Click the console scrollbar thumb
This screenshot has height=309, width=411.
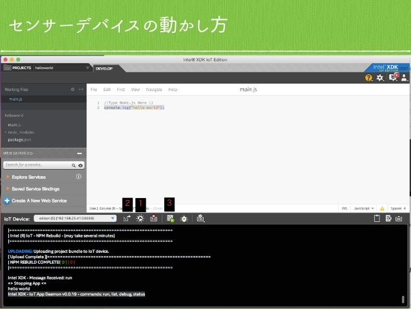tap(403, 299)
